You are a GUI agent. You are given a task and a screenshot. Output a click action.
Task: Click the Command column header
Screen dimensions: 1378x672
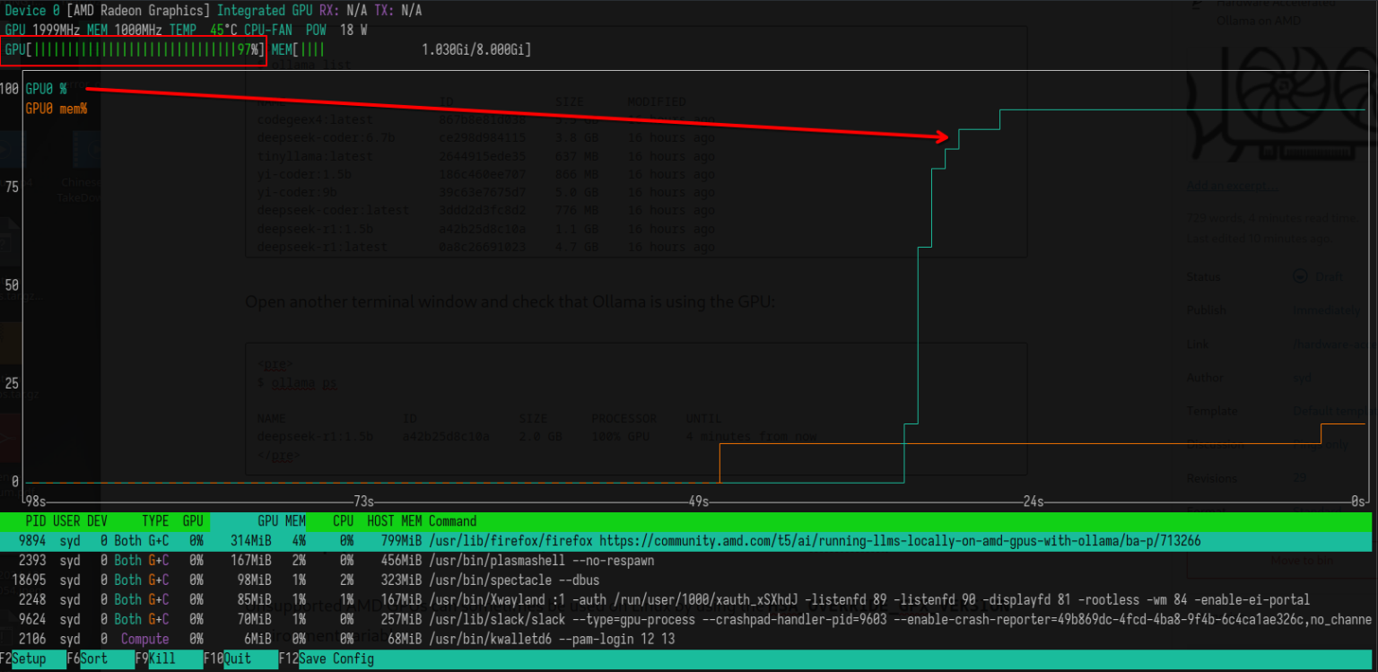452,521
